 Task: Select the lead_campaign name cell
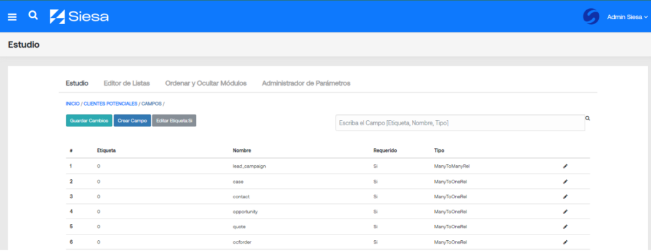[x=249, y=166]
